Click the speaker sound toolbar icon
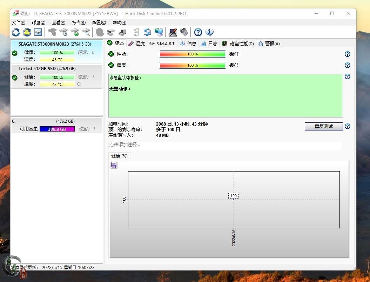Screen dimensions: 370x282 point(184,32)
